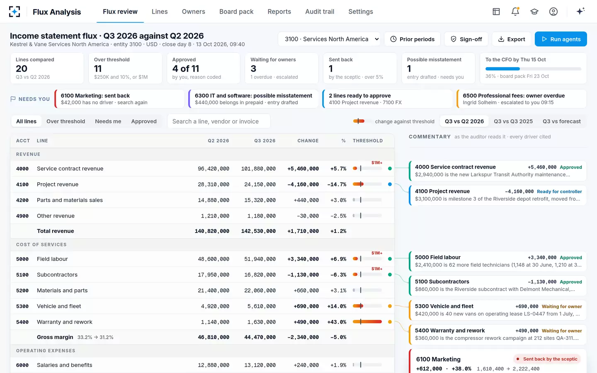597x373 pixels.
Task: Expand the 5300 Vehicle and fleet commentary card
Action: point(498,310)
